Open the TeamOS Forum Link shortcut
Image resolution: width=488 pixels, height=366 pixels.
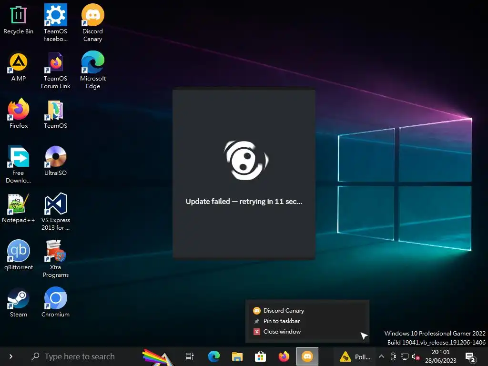55,71
